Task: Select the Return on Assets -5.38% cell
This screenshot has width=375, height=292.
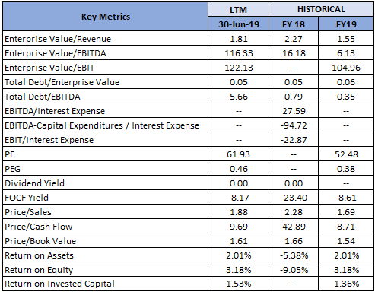Action: tap(294, 255)
